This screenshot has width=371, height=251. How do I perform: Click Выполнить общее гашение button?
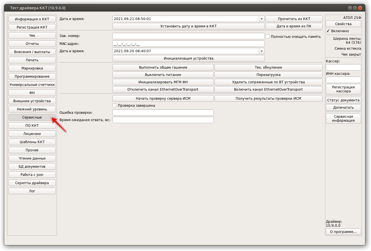[x=163, y=67]
